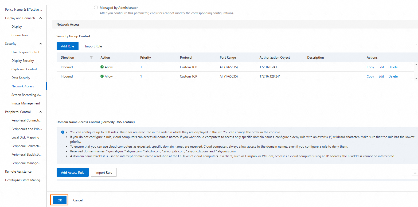Collapse the Display and Connection section
The width and height of the screenshot is (418, 207).
pos(41,18)
